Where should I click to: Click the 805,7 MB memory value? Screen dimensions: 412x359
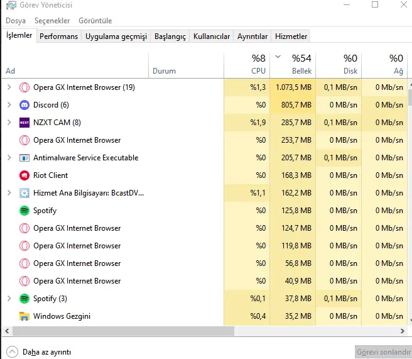296,105
